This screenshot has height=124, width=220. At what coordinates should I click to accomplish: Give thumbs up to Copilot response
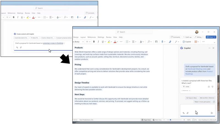[x=209, y=87]
